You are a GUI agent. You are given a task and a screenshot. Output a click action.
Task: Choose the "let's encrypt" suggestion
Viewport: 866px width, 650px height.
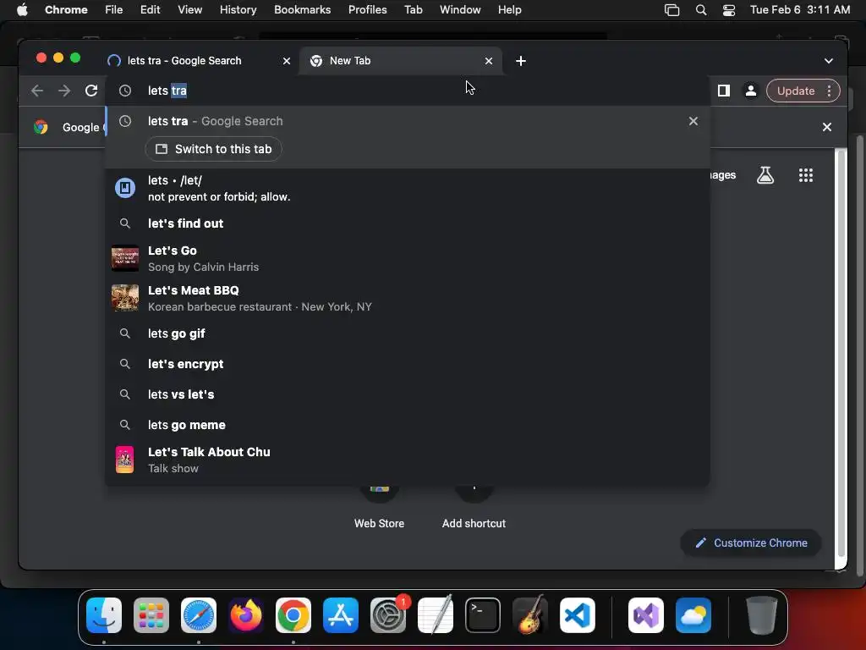coord(407,364)
